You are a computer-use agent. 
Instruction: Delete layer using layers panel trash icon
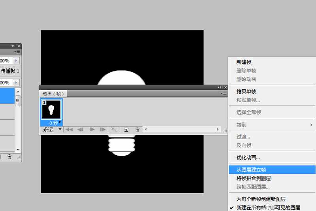click(x=9, y=157)
